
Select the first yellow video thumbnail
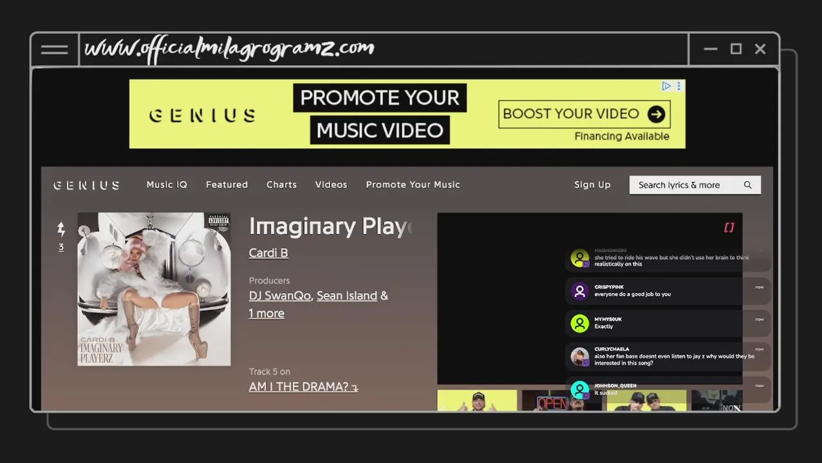pos(477,399)
